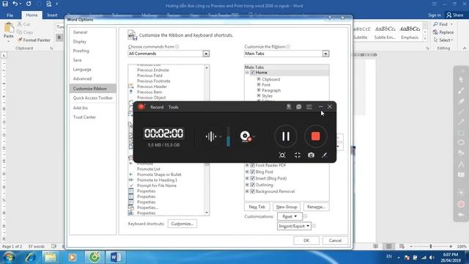Toggle the Insert (Blog Post) checkbox
Screen dimensions: 469x264
tap(252, 178)
